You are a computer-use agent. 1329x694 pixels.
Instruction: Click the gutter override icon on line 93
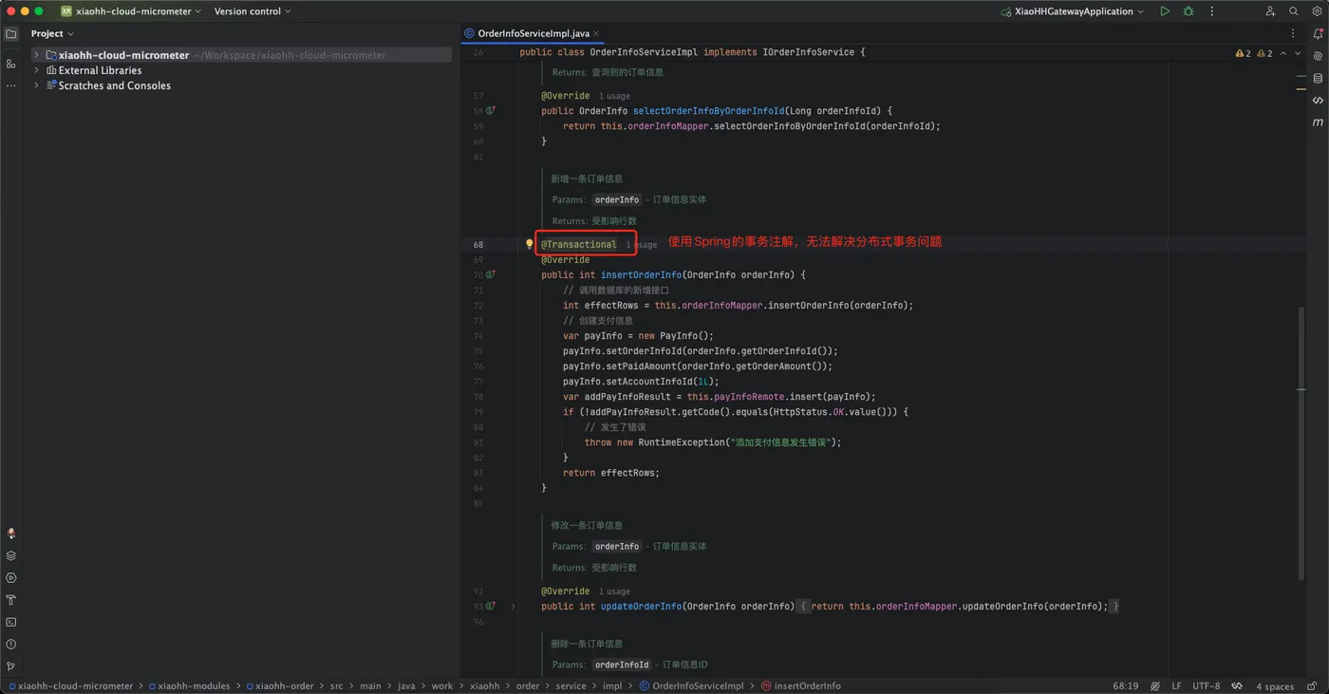point(491,606)
